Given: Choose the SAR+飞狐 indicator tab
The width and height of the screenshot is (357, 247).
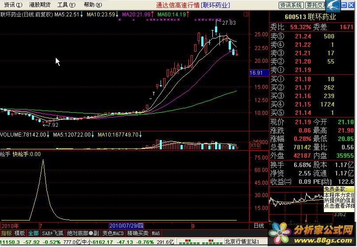Looking at the screenshot, I should [53, 233].
